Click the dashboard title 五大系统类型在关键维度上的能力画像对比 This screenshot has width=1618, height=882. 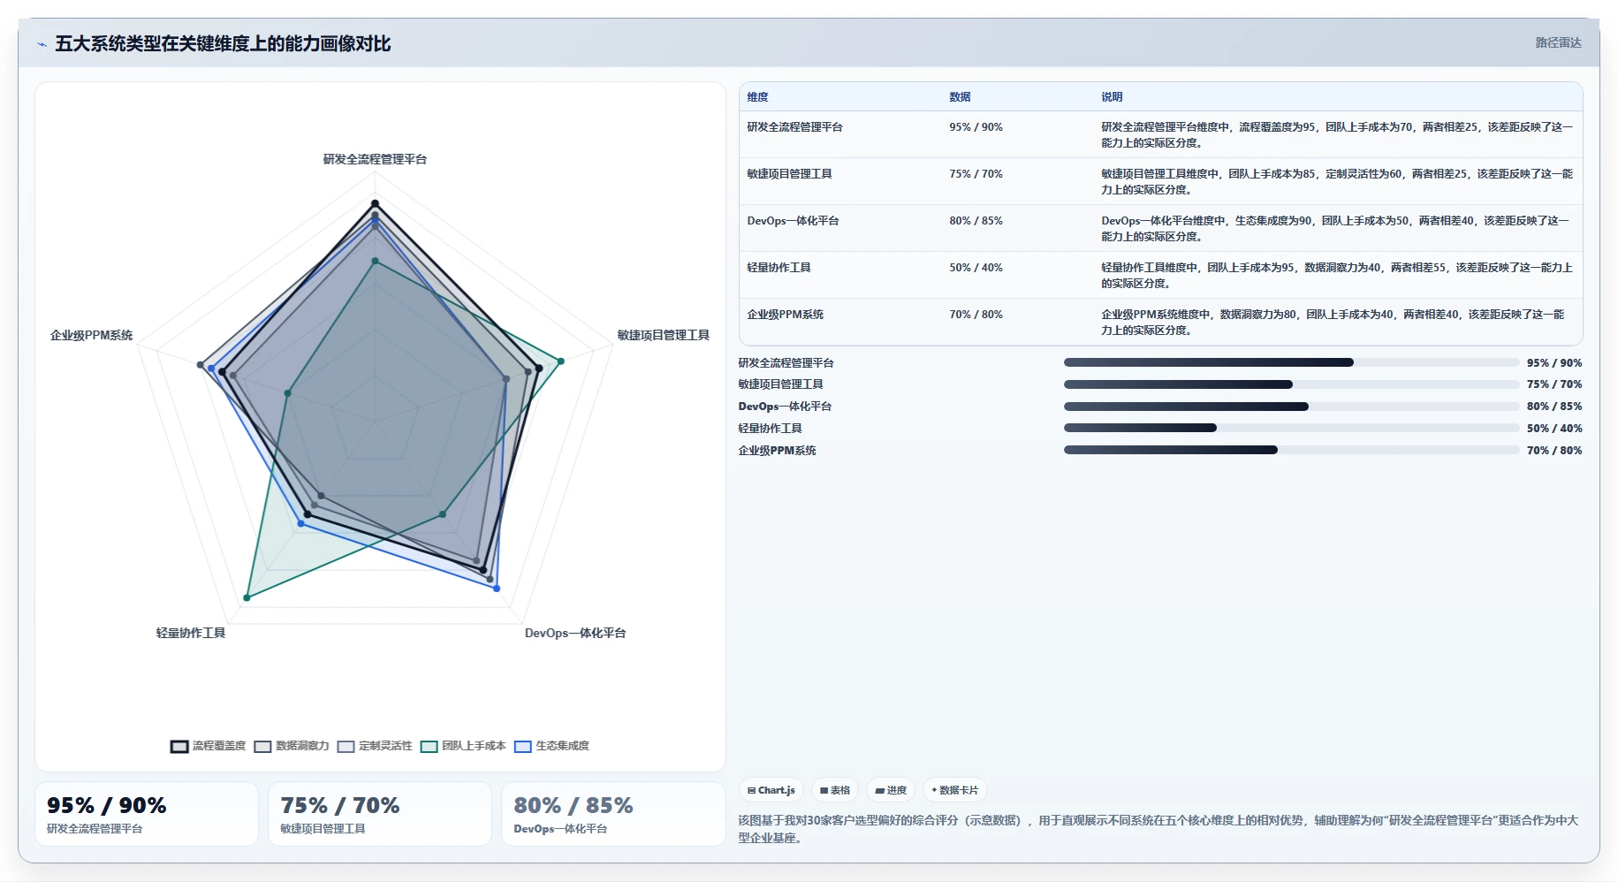(223, 44)
